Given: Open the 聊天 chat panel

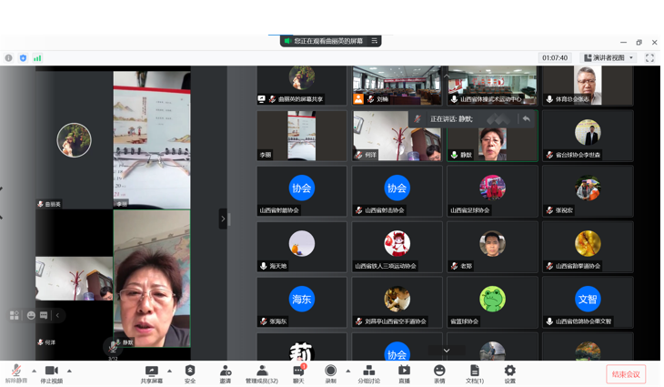Looking at the screenshot, I should point(298,373).
